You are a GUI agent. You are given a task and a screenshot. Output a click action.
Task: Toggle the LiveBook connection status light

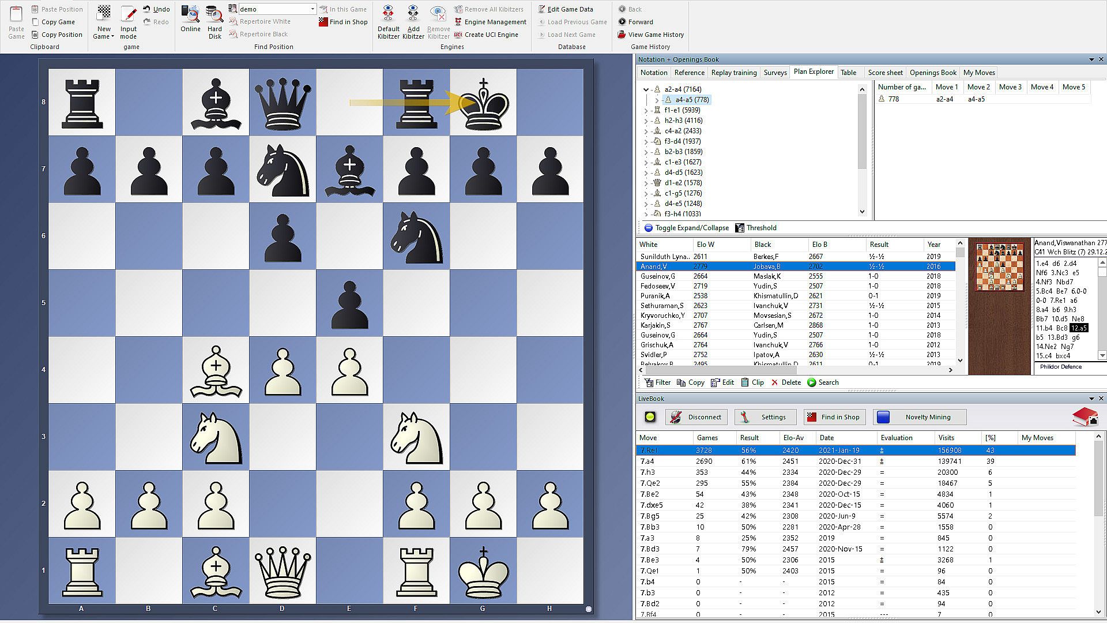[x=650, y=417]
